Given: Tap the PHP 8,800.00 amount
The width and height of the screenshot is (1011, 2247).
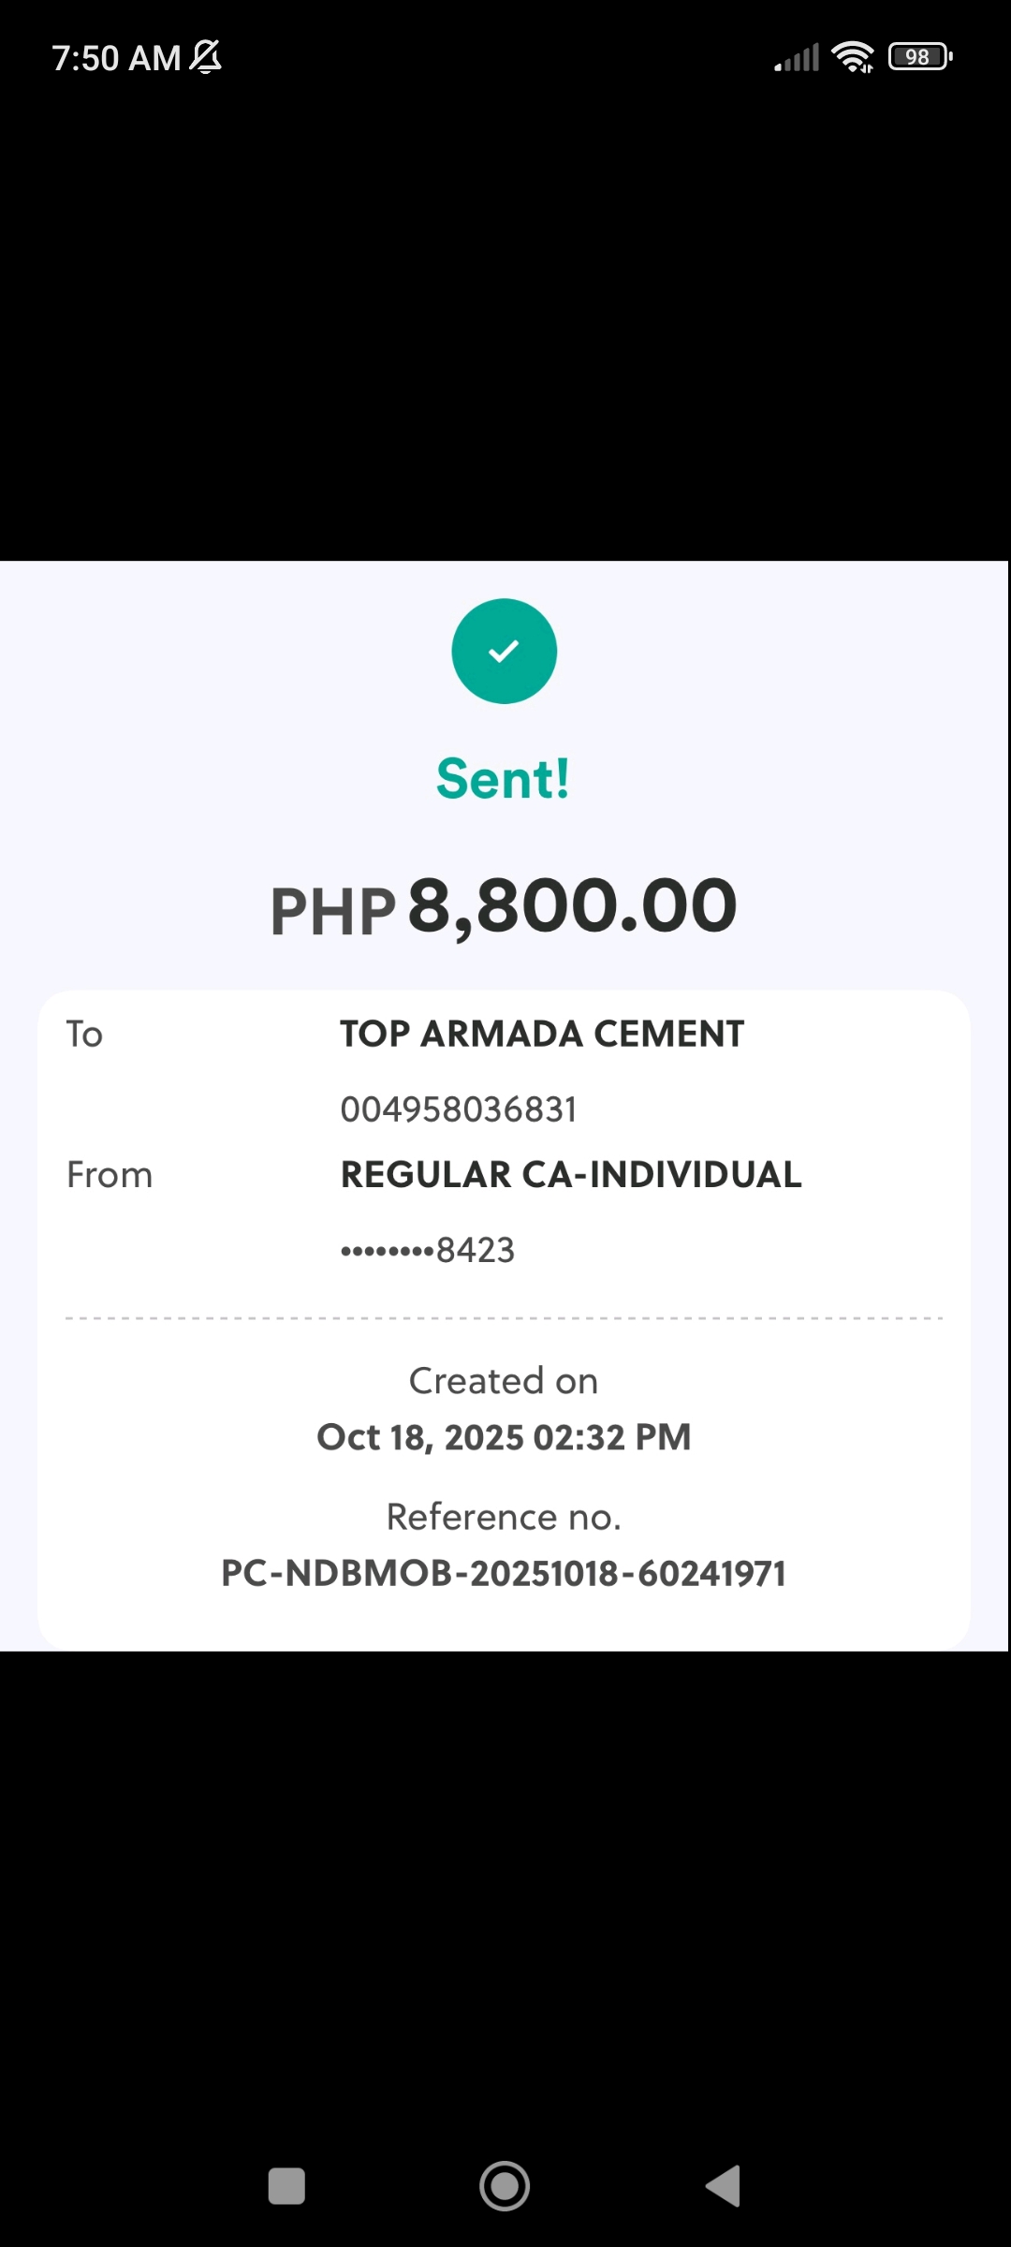Looking at the screenshot, I should point(504,908).
